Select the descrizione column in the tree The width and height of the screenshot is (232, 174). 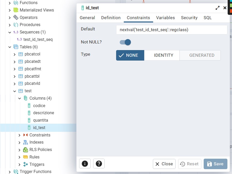[x=43, y=113]
